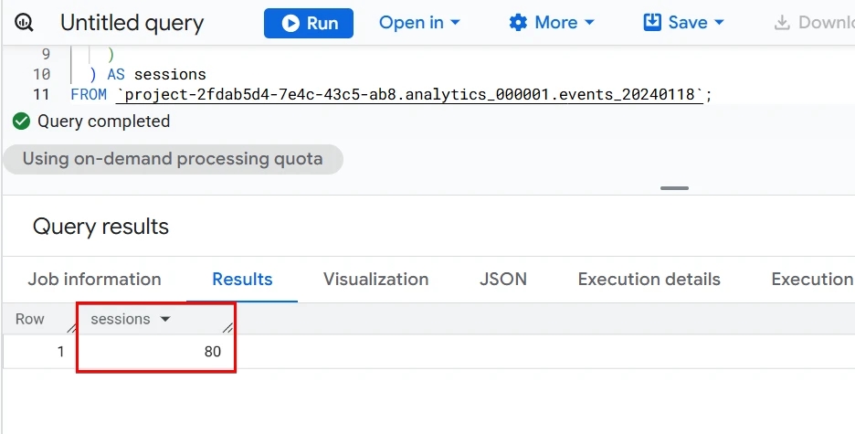Image resolution: width=855 pixels, height=434 pixels.
Task: Open the Visualization tab
Action: [x=375, y=280]
